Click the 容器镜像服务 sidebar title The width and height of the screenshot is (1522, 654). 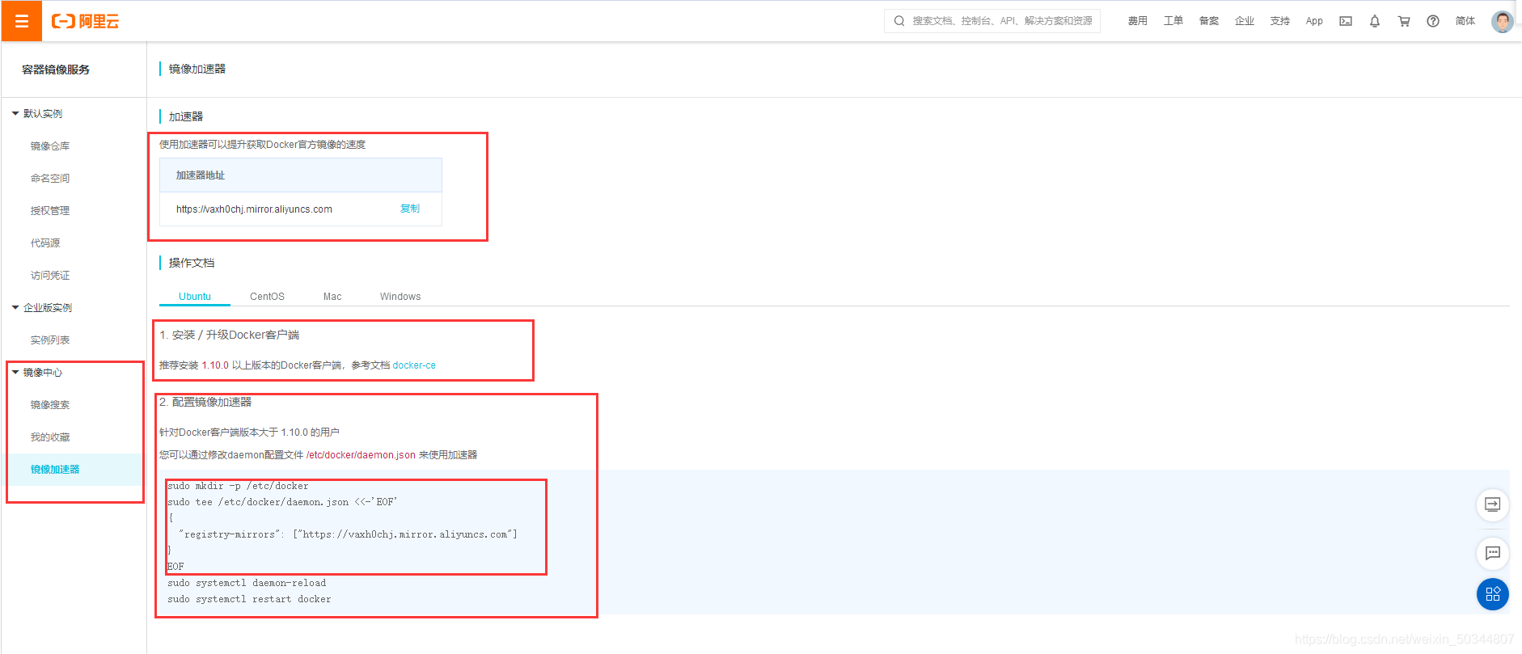tap(56, 70)
